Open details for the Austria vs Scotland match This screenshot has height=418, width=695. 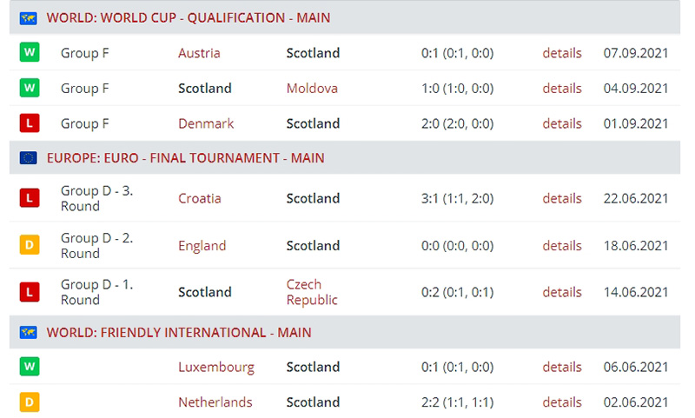pos(562,53)
